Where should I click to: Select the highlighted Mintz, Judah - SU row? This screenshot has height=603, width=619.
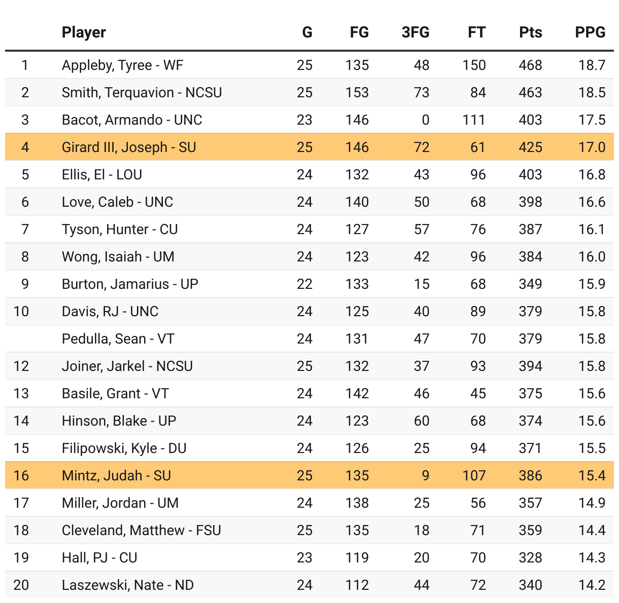tap(309, 475)
